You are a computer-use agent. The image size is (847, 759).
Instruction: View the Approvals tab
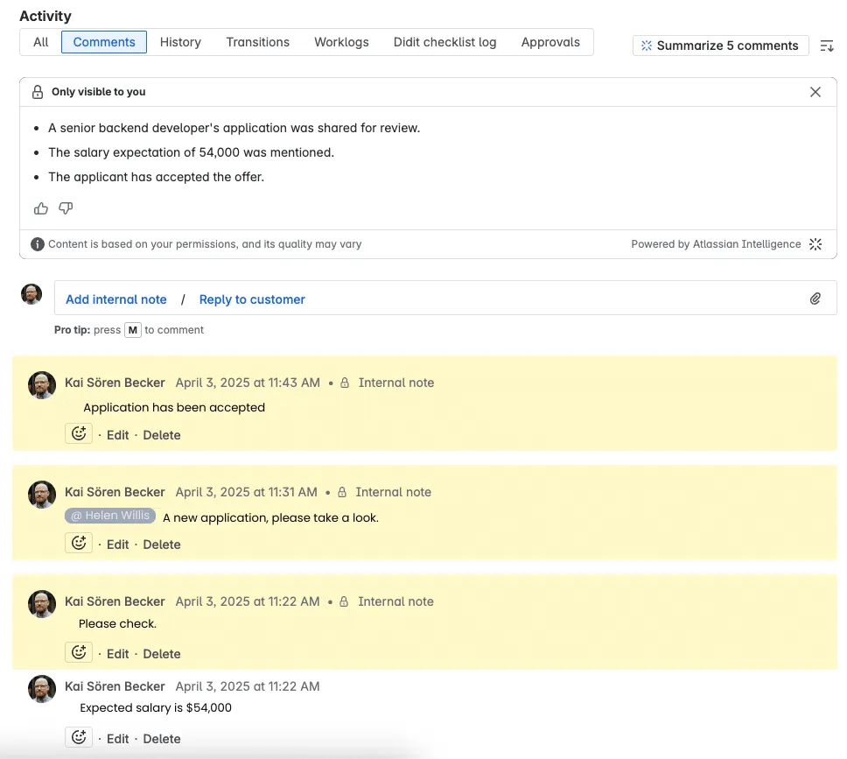click(550, 42)
